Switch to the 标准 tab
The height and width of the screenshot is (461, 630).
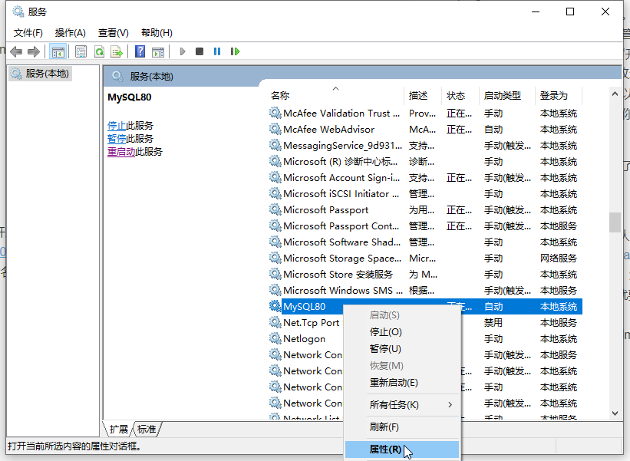(x=147, y=430)
